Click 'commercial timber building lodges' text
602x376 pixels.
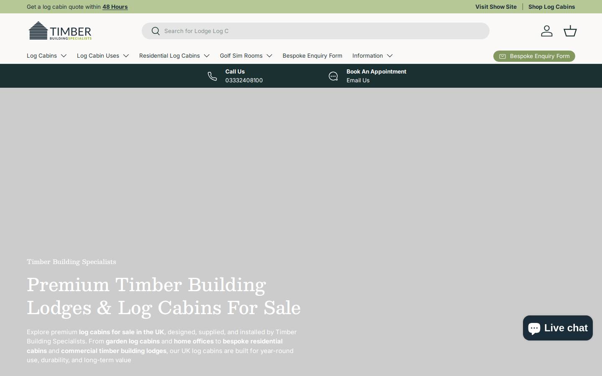[x=114, y=351]
